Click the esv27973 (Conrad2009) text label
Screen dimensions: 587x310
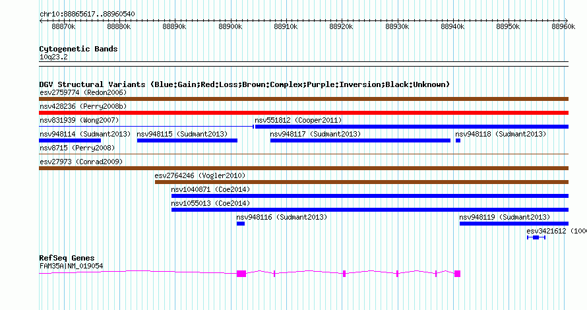tap(81, 162)
